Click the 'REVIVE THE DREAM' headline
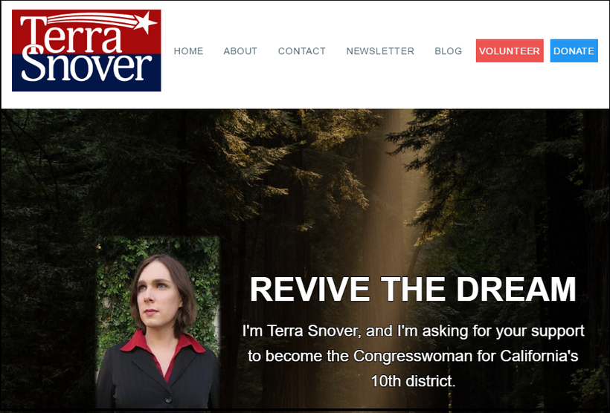The width and height of the screenshot is (610, 413). pyautogui.click(x=413, y=289)
